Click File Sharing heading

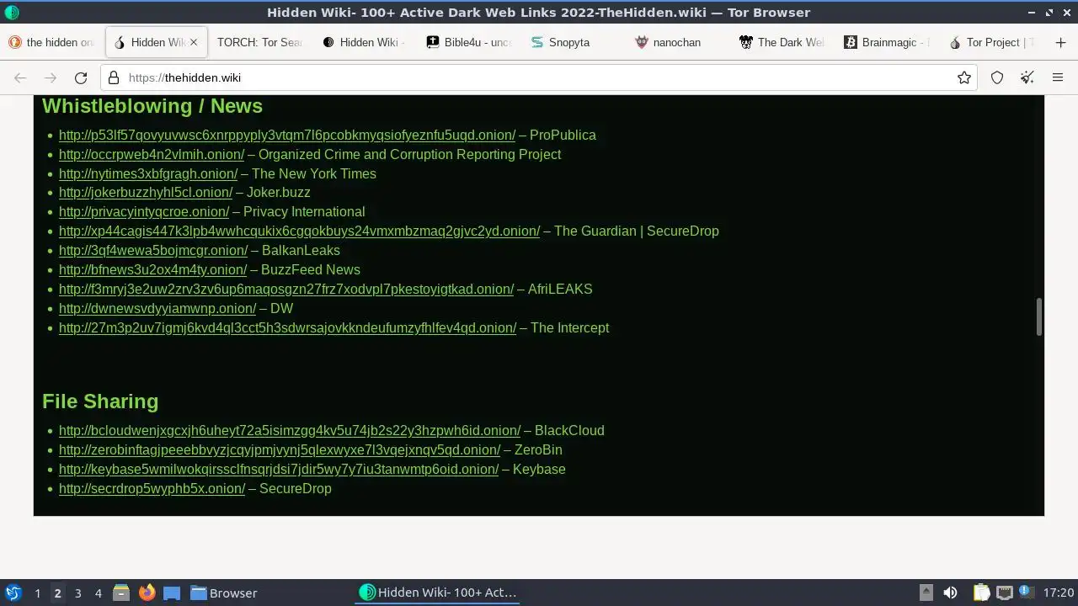pos(100,401)
